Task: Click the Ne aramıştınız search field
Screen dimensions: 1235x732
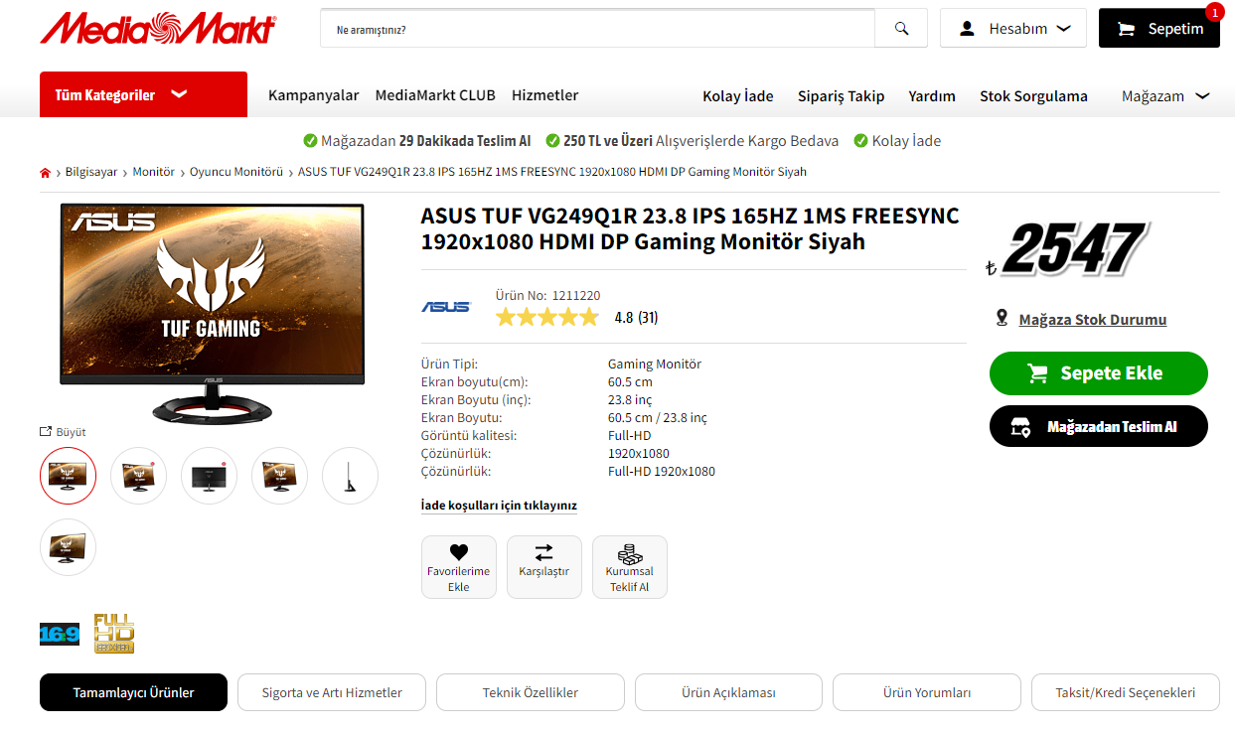Action: tap(597, 29)
